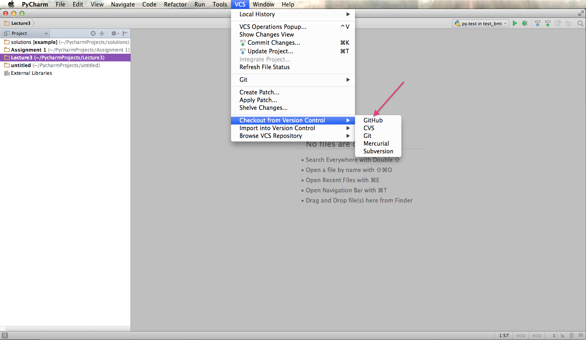The height and width of the screenshot is (340, 586).
Task: Expand Browse VCS Repository submenu
Action: point(293,136)
